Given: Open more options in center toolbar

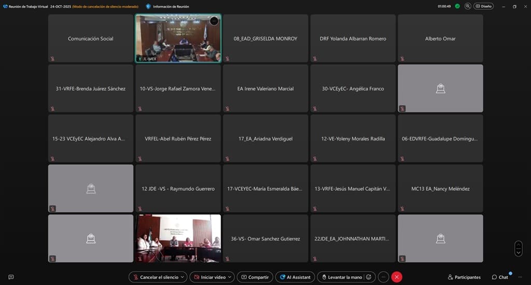Looking at the screenshot, I should click(383, 277).
